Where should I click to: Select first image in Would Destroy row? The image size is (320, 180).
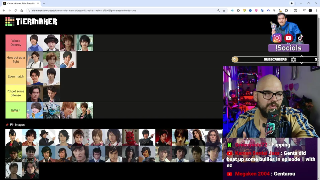coord(35,43)
